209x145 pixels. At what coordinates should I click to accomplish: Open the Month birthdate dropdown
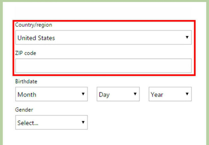click(x=52, y=94)
